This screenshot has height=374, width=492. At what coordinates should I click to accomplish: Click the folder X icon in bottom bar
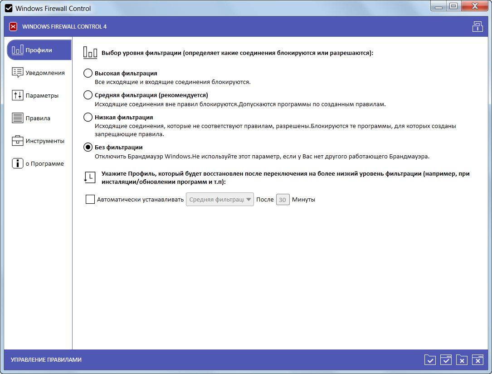[x=462, y=360]
